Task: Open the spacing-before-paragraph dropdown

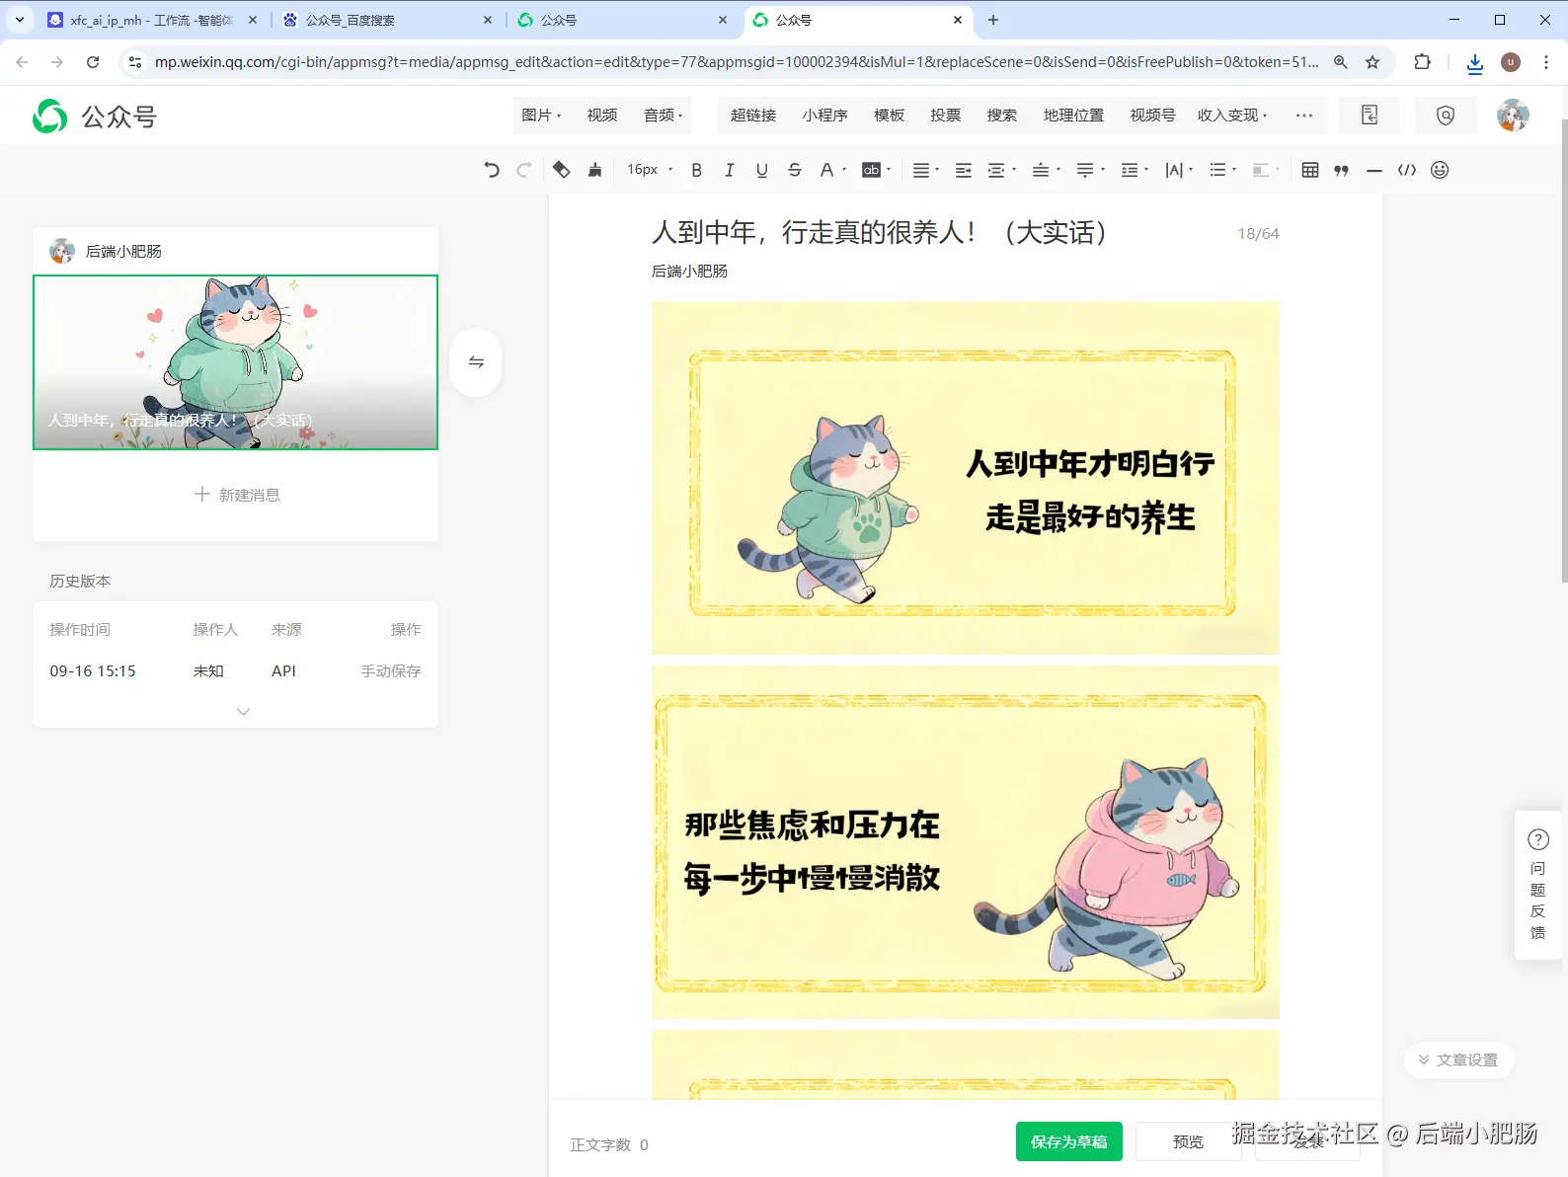Action: [x=1046, y=170]
